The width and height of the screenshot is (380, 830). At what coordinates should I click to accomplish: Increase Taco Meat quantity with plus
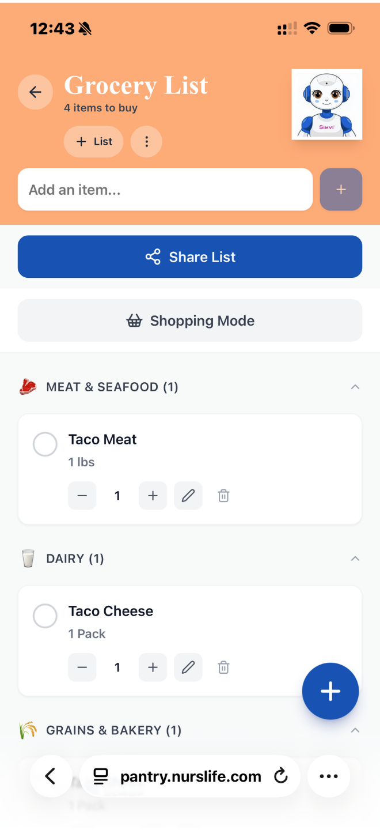pos(153,495)
